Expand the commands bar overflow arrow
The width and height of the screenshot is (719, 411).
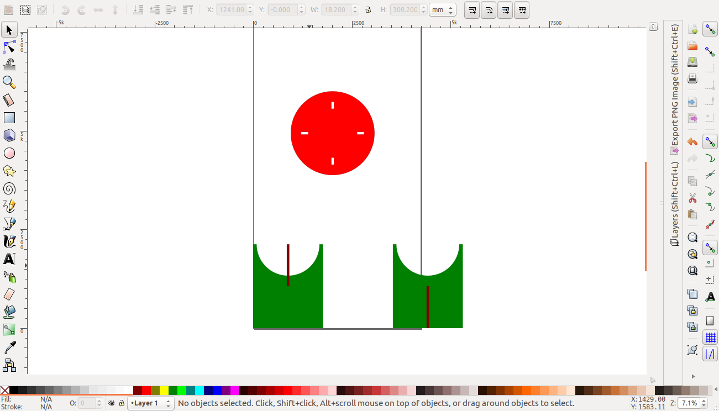693,377
